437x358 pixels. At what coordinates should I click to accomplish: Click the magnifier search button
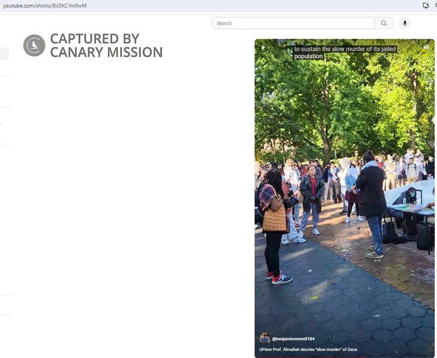coord(384,23)
